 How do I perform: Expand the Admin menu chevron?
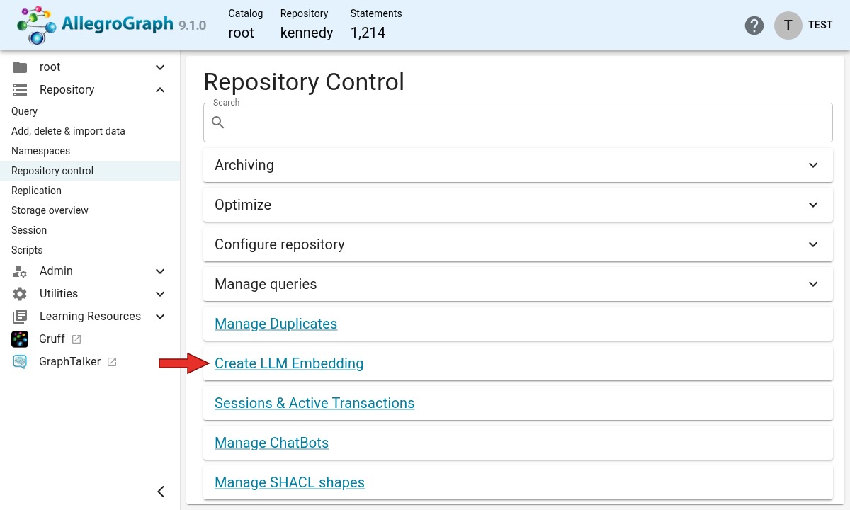pos(160,271)
